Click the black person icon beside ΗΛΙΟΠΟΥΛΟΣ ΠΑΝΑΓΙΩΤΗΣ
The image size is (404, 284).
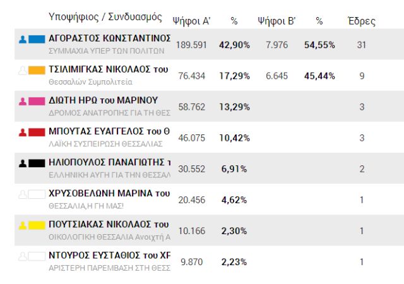[23, 163]
